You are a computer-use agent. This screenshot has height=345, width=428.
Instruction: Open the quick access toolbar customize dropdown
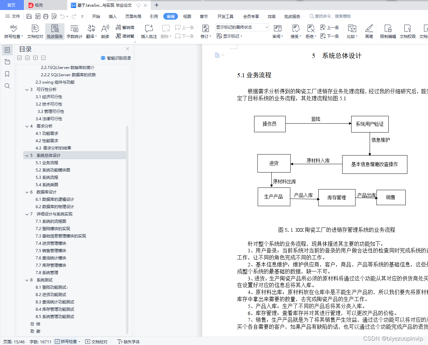pos(82,16)
